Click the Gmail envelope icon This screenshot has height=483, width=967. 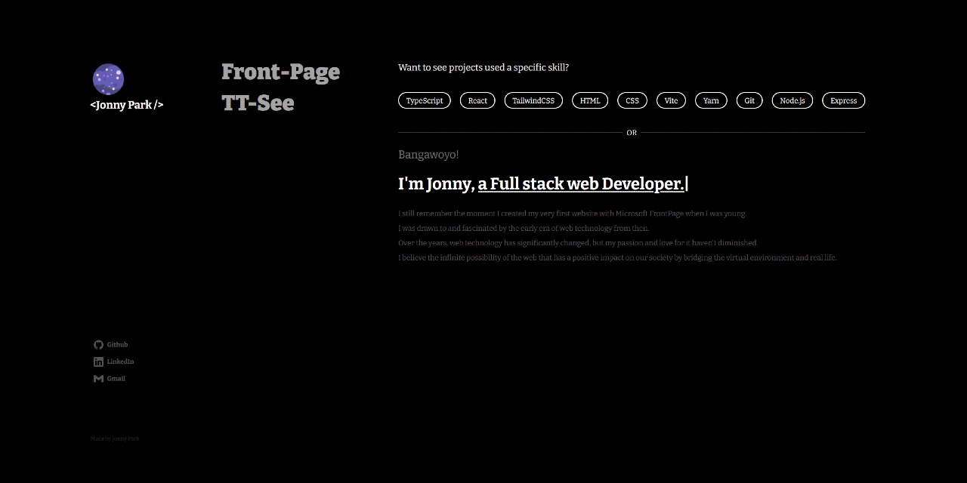point(98,378)
